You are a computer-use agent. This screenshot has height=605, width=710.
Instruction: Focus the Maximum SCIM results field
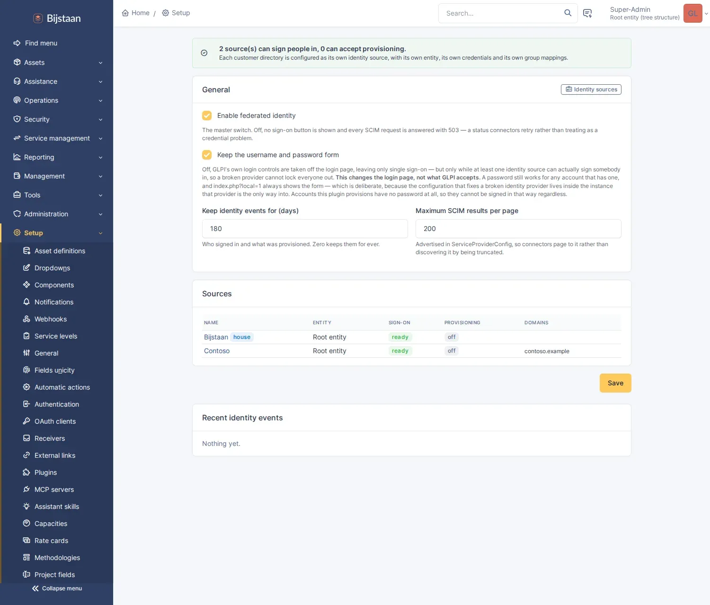518,229
